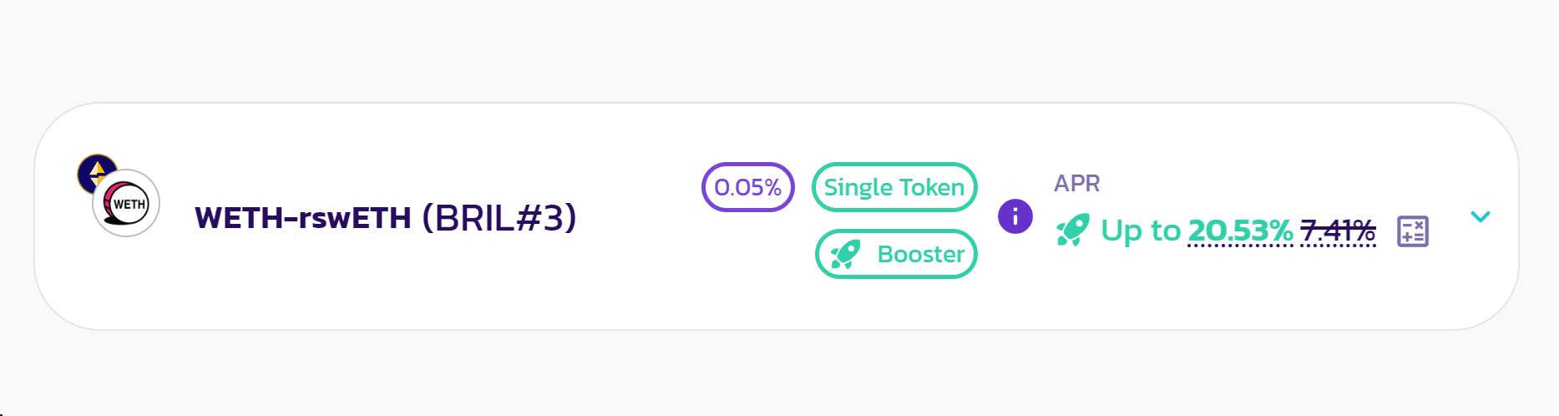Click the APR heading label
This screenshot has height=416, width=1559.
1077,183
